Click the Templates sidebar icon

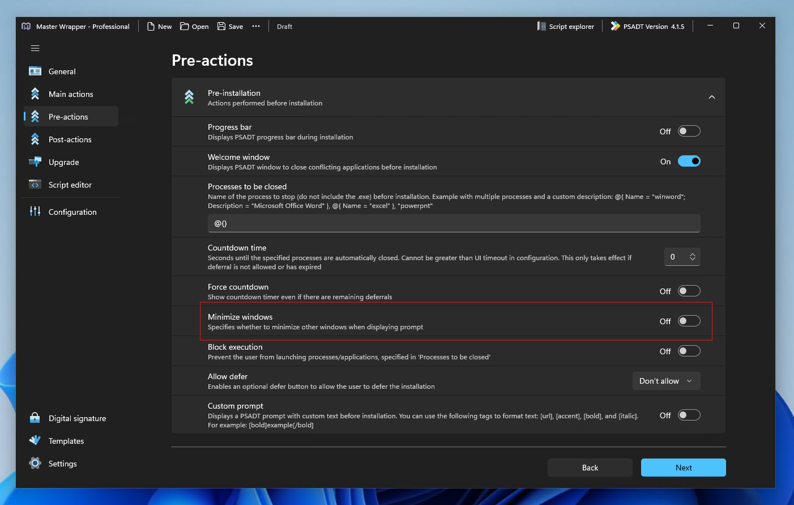35,440
